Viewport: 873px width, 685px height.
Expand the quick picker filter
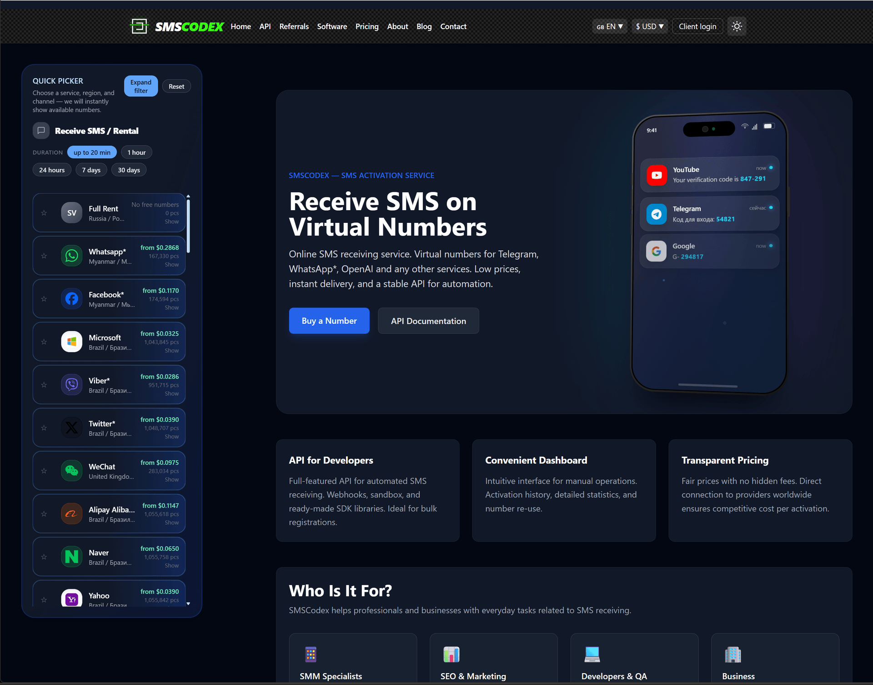point(141,86)
